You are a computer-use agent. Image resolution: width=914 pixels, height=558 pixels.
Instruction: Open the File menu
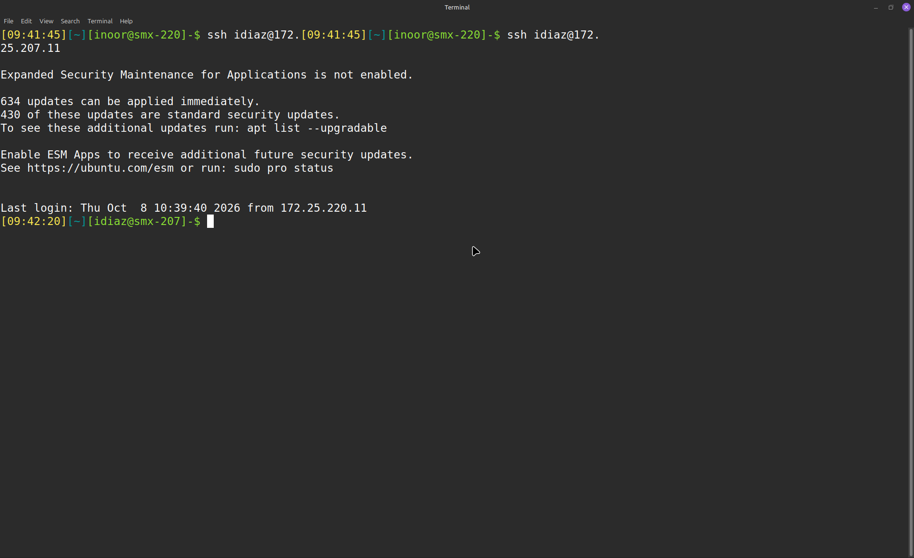(x=9, y=21)
